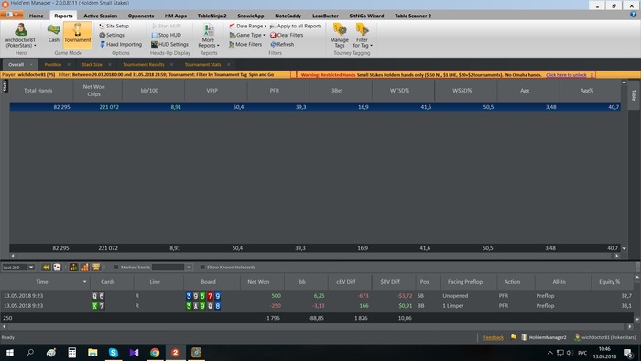Open the Settings gear option

112,35
